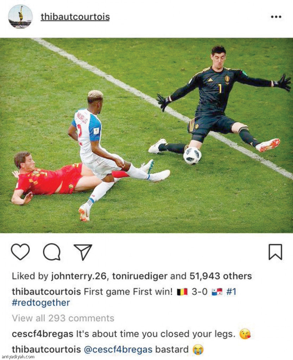Viewport: 293px width, 360px height.
Task: Open toniruediger profile from likes
Action: click(140, 276)
